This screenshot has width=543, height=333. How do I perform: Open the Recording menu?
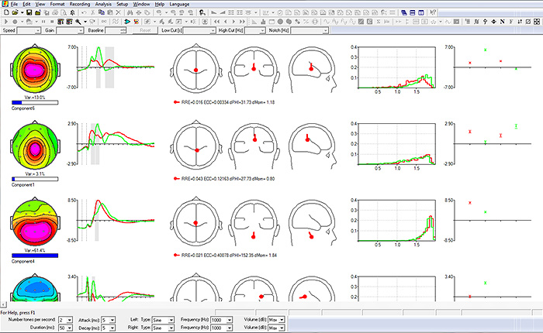click(x=79, y=4)
